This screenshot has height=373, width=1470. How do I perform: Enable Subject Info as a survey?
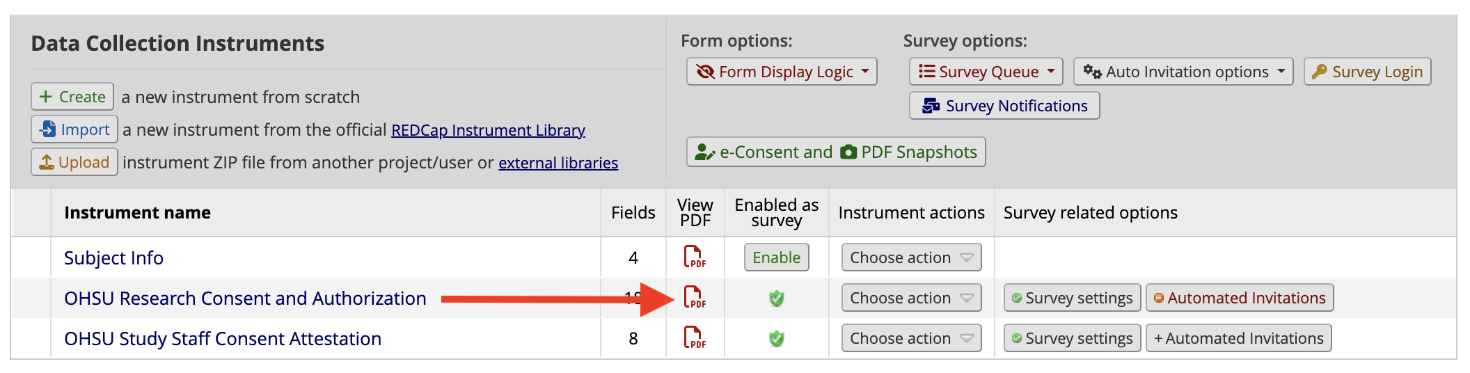tap(777, 257)
